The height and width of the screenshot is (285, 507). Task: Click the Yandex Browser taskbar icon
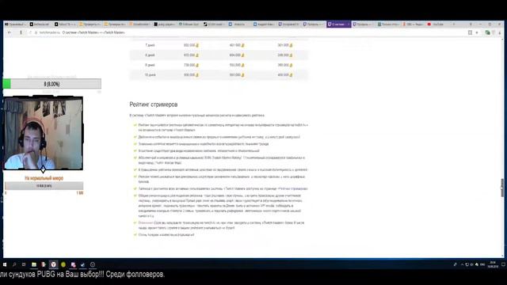(53, 264)
